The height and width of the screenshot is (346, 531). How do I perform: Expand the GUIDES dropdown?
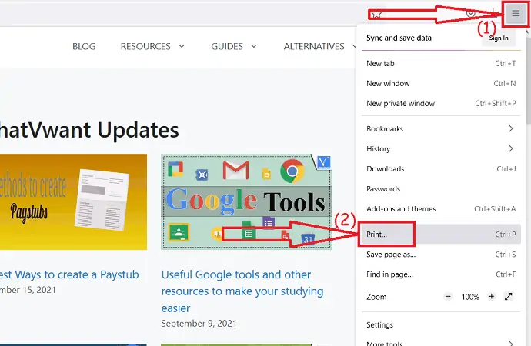pos(234,46)
